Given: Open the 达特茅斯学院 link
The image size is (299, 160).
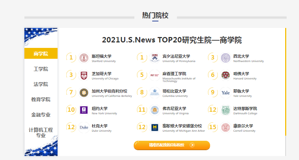Looking at the screenshot, I should [x=245, y=108].
